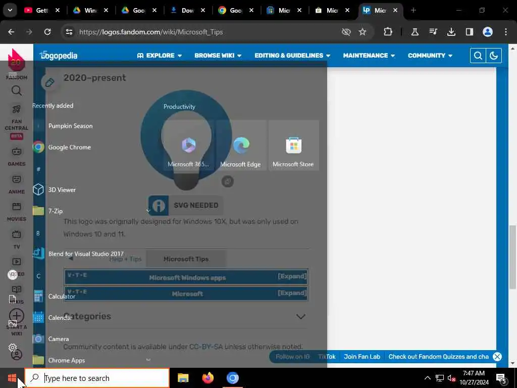Click the page vertical scrollbar thumb
517x388 pixels.
coord(512,257)
